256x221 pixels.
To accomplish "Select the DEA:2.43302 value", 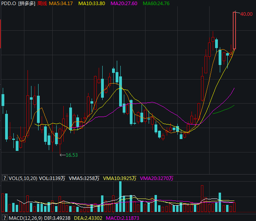I will (88, 218).
